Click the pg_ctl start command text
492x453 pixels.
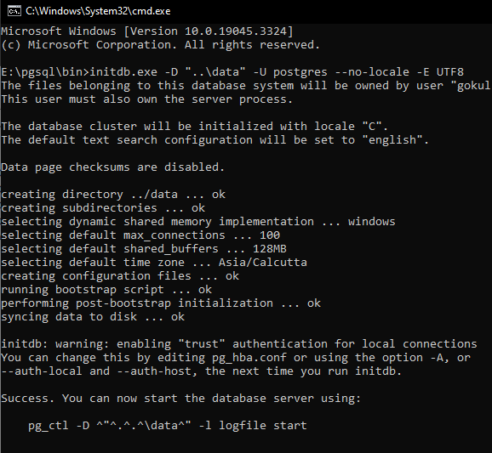coord(167,426)
